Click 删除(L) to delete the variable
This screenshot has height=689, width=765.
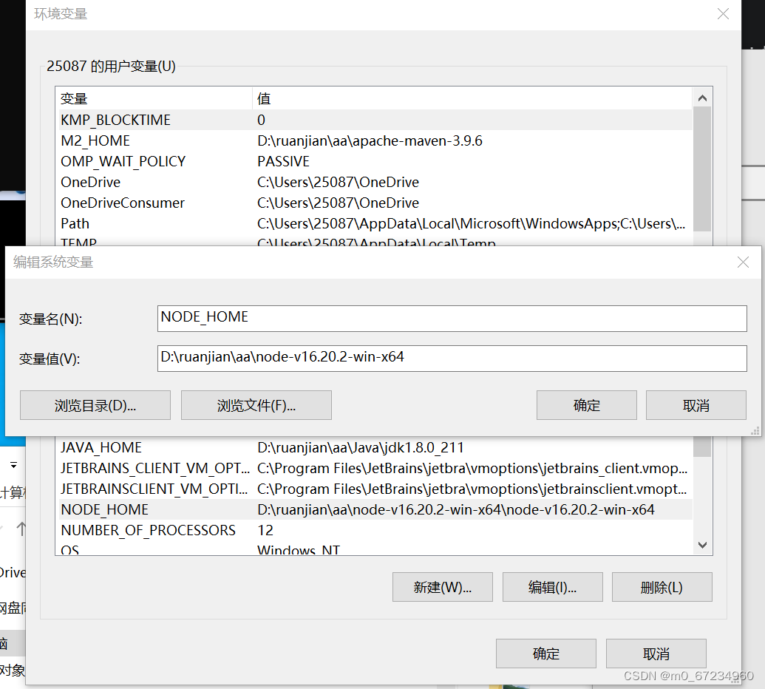point(662,587)
